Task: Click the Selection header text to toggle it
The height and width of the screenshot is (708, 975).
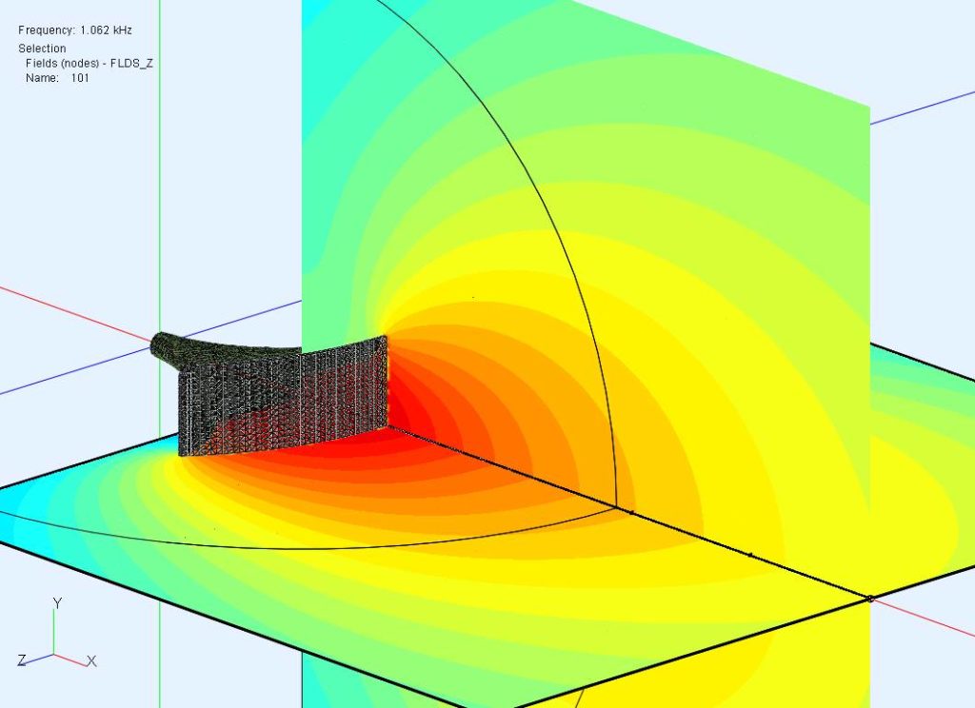Action: pos(42,48)
